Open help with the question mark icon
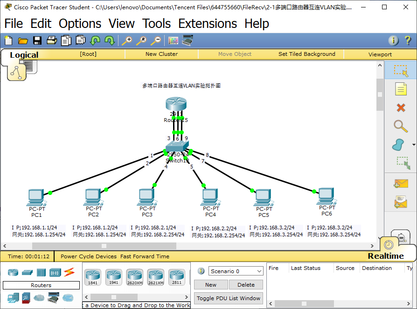This screenshot has height=309, width=417. [408, 40]
